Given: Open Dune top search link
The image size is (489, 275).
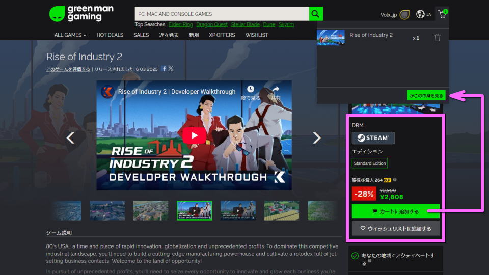Looking at the screenshot, I should pos(269,24).
